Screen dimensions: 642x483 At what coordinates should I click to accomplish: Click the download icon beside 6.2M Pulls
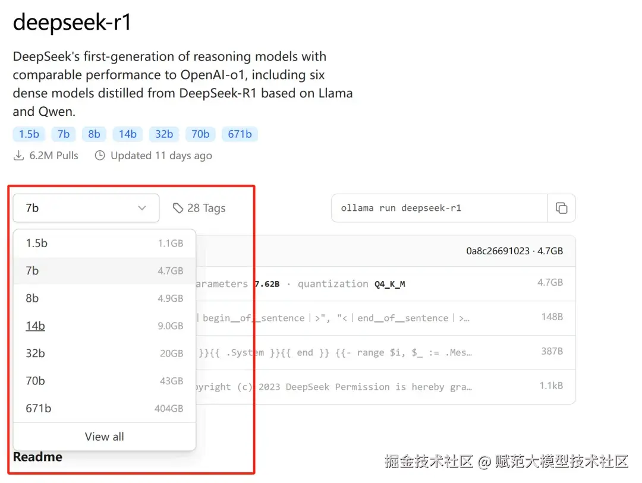point(18,156)
